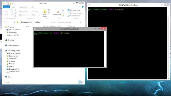
Task: Open the recent locations dropdown arrow
Action: 12,22
